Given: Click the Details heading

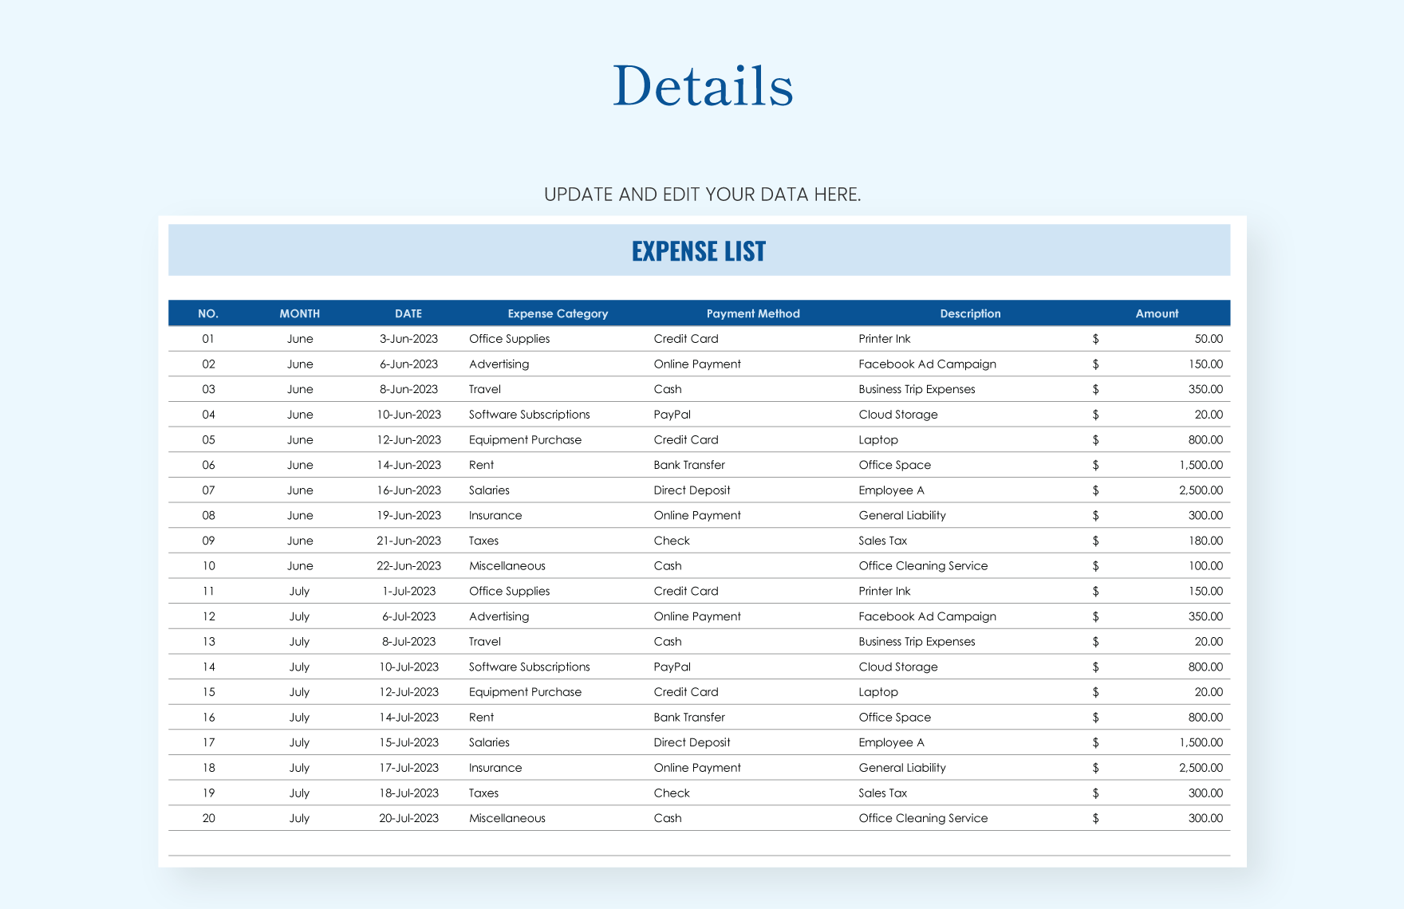Looking at the screenshot, I should [702, 84].
